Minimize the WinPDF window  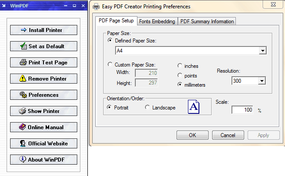[x=66, y=6]
